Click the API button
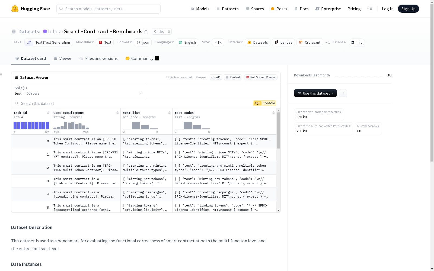 click(216, 77)
